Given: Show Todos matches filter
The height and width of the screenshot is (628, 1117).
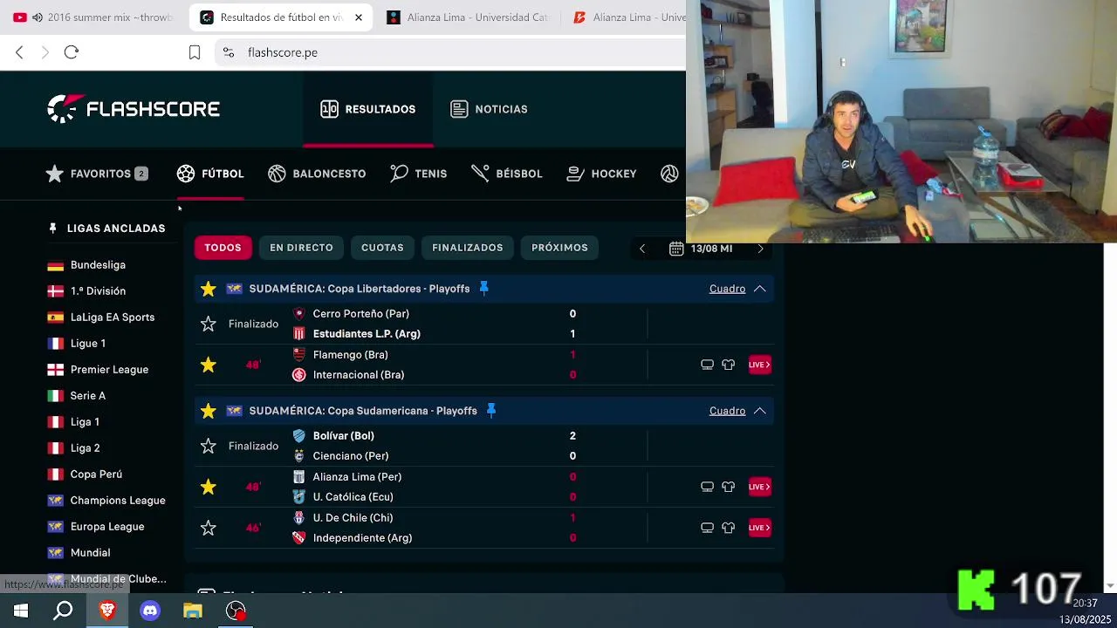Looking at the screenshot, I should pos(223,248).
